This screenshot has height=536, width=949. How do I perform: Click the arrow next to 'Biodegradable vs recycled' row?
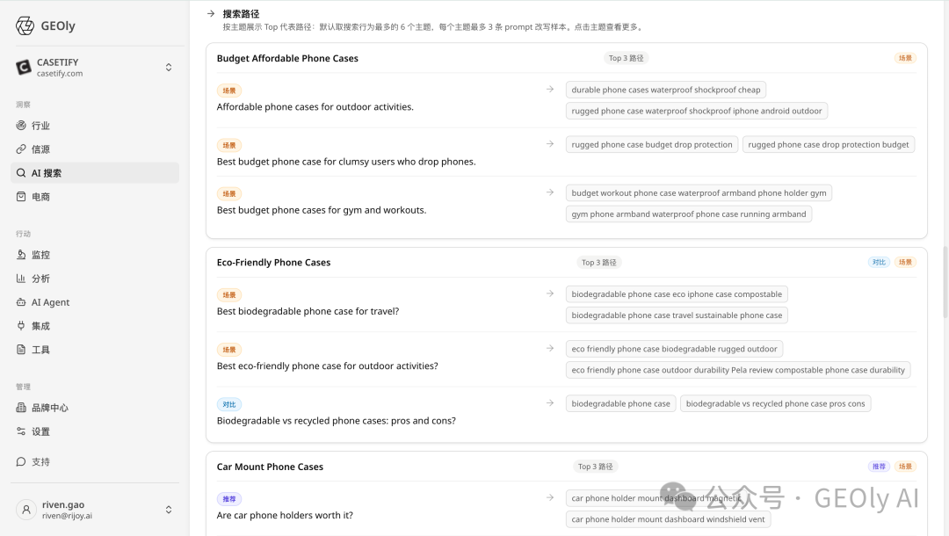[x=550, y=403]
